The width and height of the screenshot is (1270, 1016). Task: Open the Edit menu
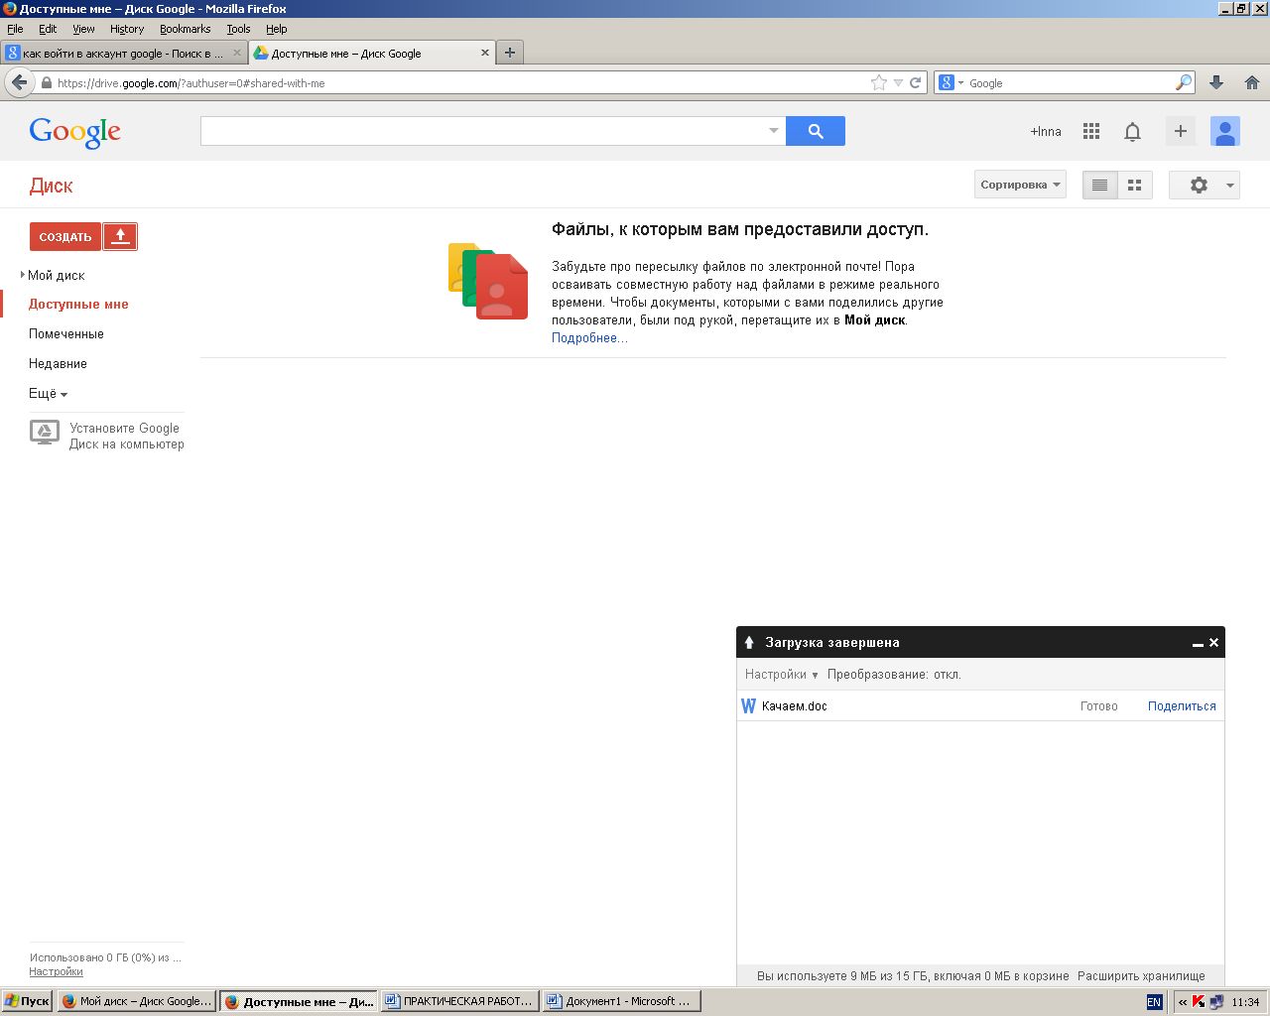click(x=48, y=29)
